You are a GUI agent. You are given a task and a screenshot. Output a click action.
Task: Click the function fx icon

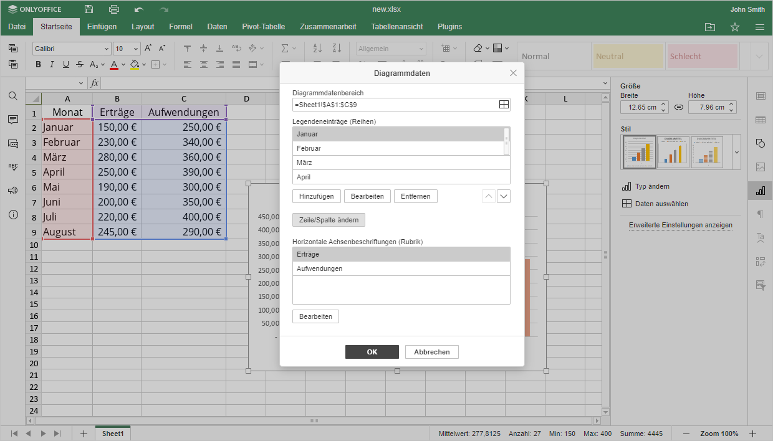[95, 83]
